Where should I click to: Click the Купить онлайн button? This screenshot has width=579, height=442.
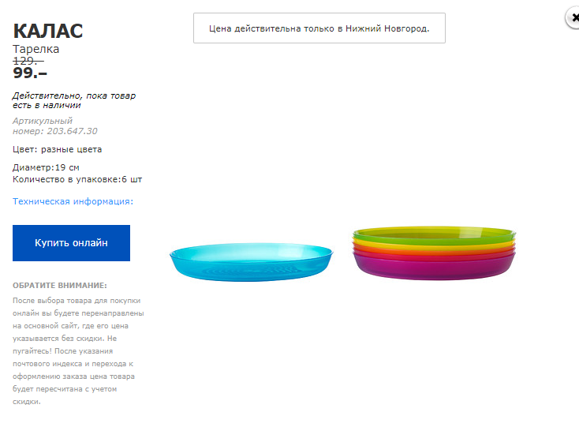71,243
